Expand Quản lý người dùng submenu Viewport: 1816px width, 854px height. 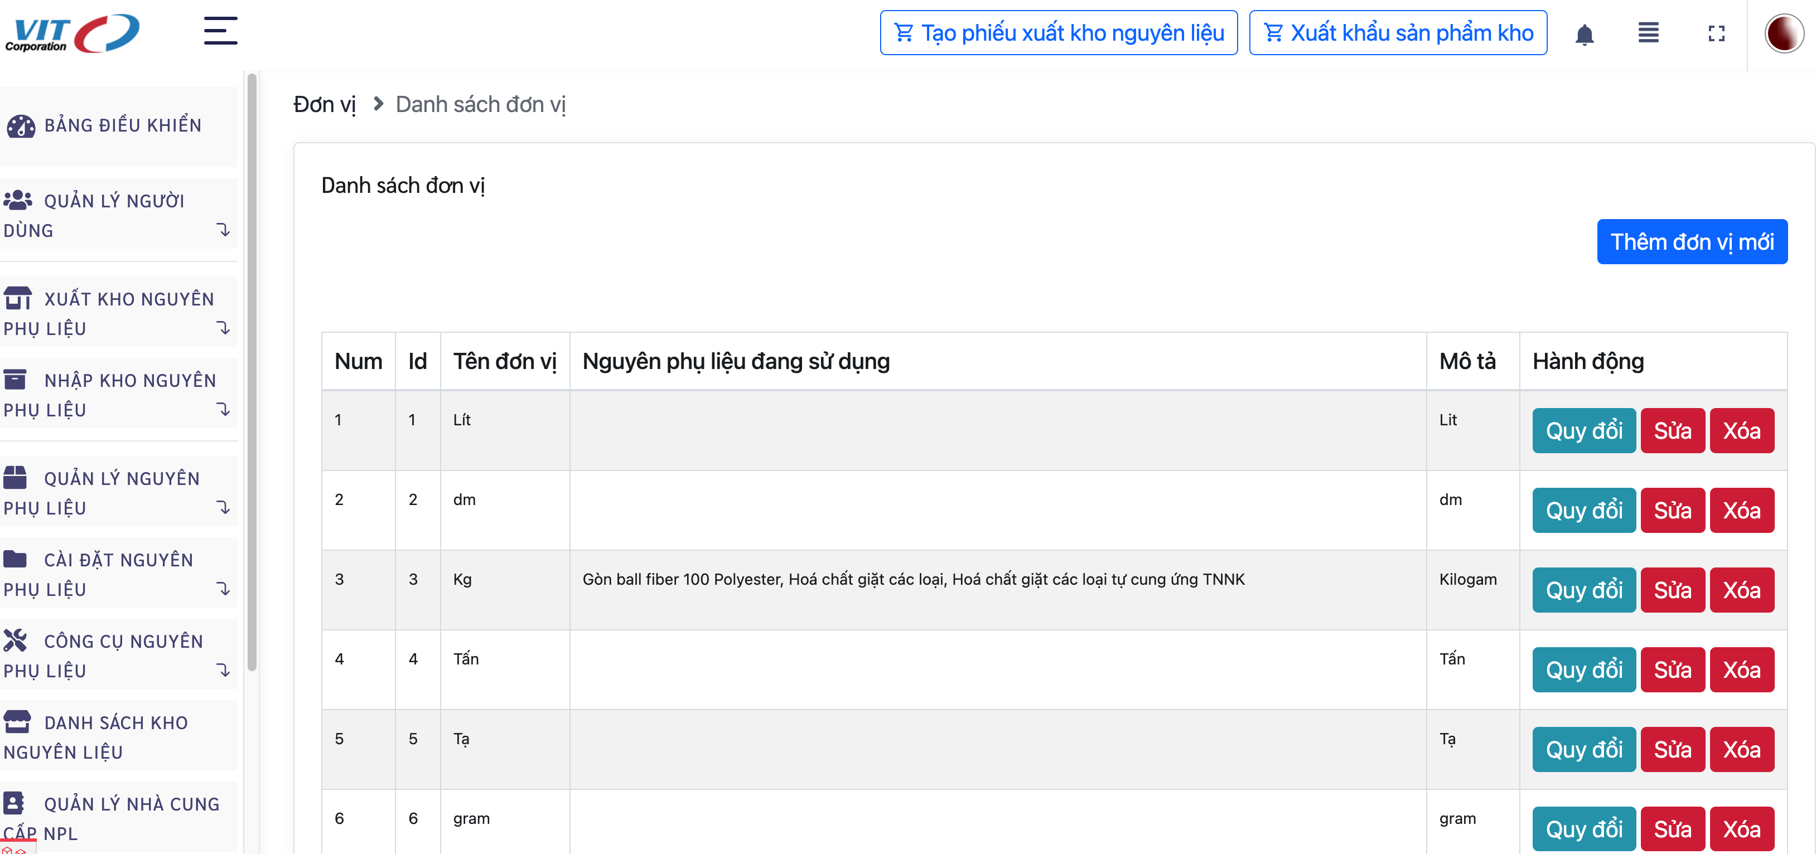tap(223, 230)
